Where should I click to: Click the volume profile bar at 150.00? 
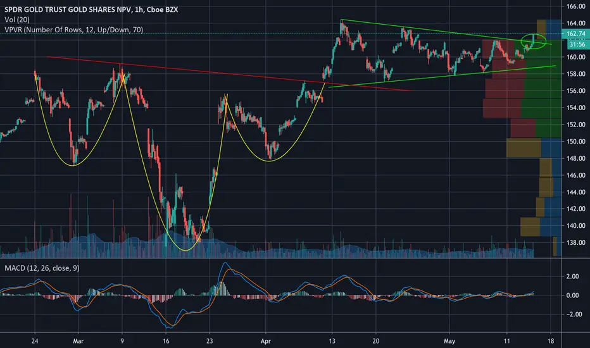coord(534,147)
